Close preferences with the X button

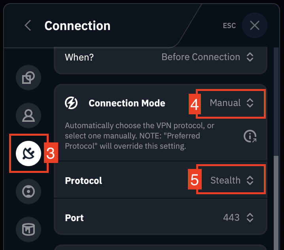[x=254, y=26]
